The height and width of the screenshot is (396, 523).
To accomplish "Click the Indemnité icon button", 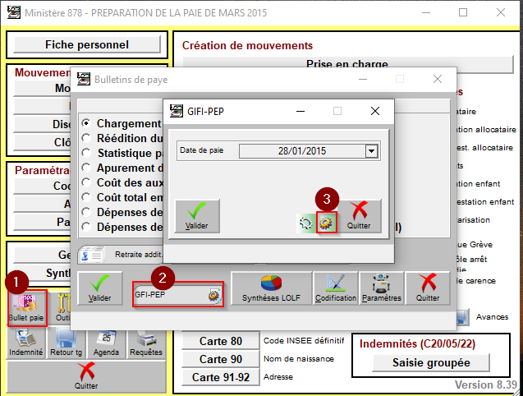I will pos(26,342).
